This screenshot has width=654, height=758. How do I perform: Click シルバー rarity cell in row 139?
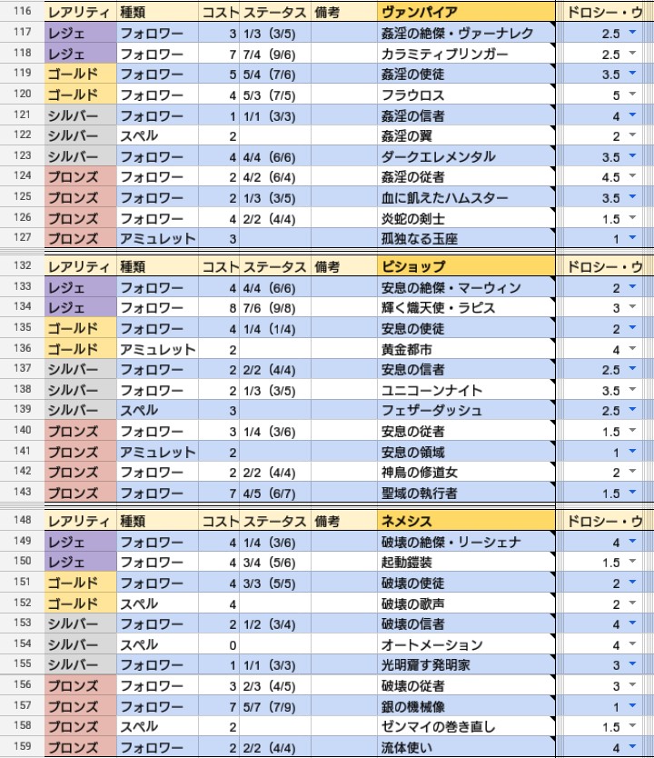pos(81,410)
